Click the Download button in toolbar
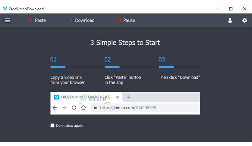 (82, 20)
